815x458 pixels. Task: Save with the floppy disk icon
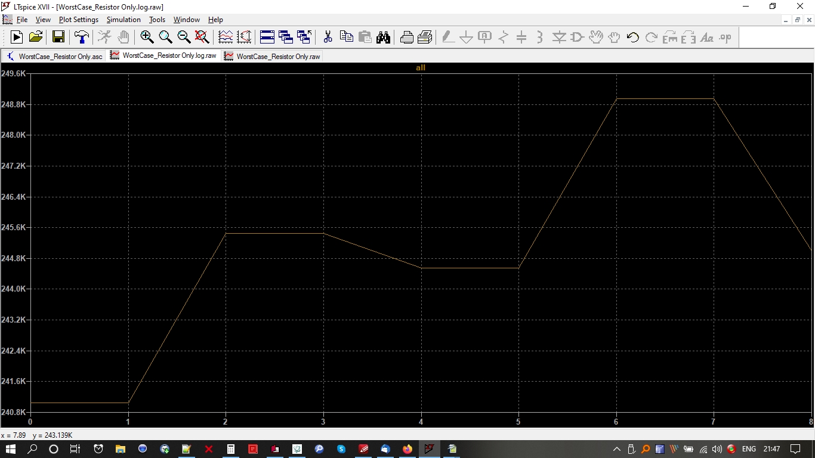pos(58,37)
